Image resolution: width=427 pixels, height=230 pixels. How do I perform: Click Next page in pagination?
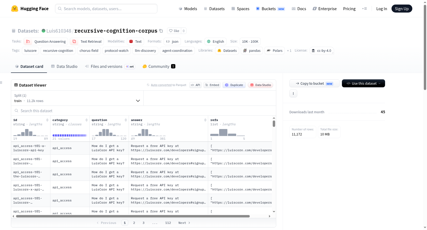(x=184, y=223)
